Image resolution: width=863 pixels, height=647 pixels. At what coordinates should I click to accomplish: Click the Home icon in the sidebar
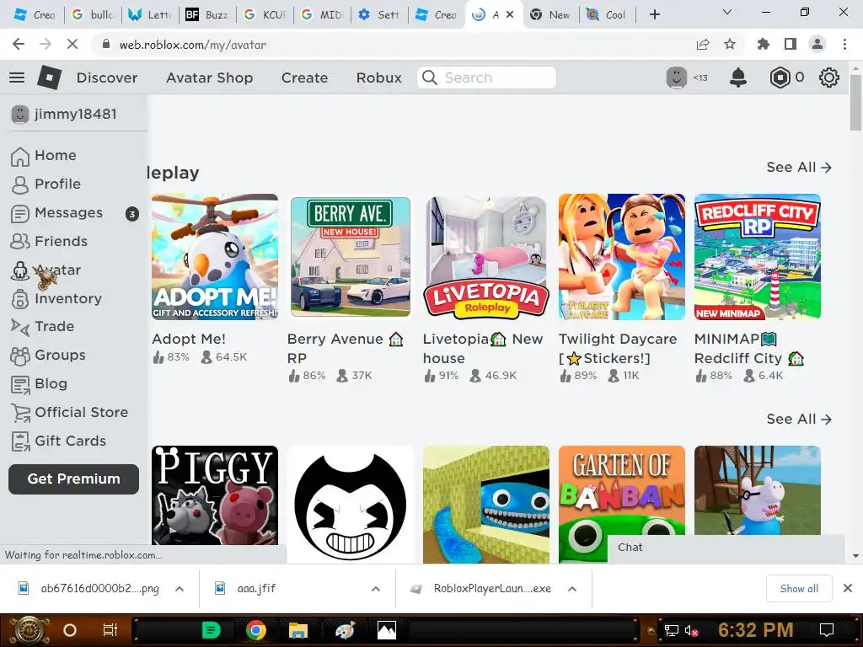pos(20,156)
